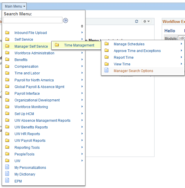Click the Reporting Tools folder icon
This screenshot has height=188, width=185.
7,147
